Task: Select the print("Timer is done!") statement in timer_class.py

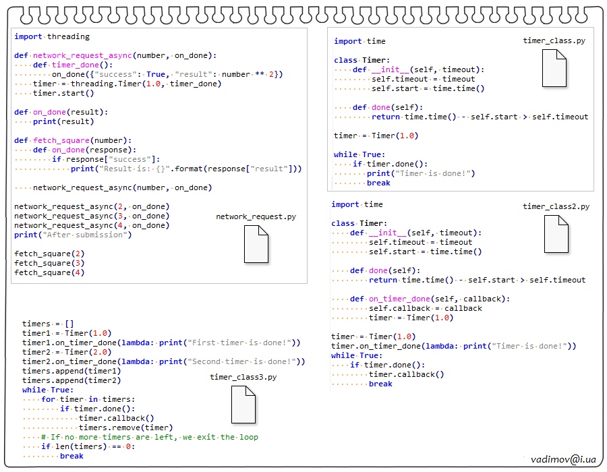Action: (x=421, y=173)
